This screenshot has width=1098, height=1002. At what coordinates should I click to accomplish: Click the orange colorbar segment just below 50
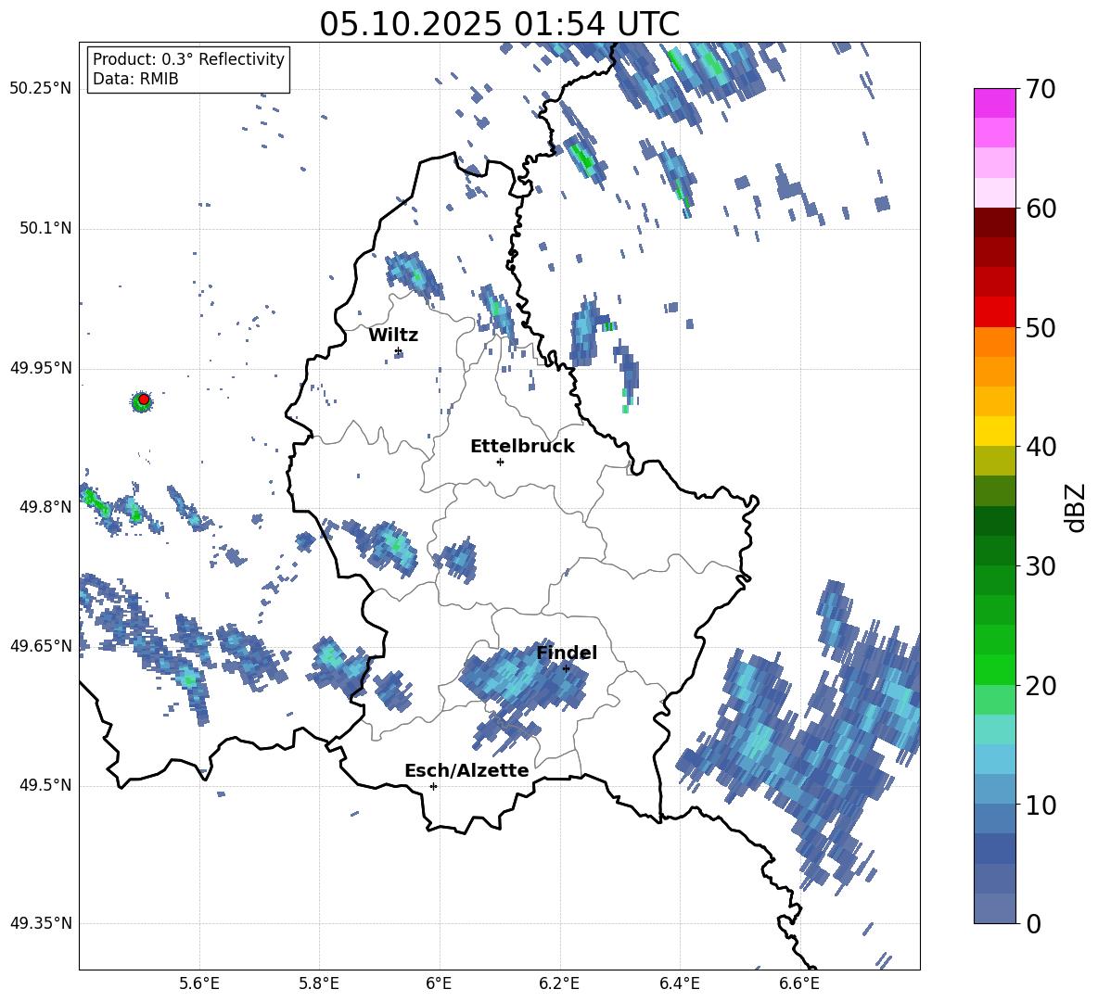tap(994, 341)
